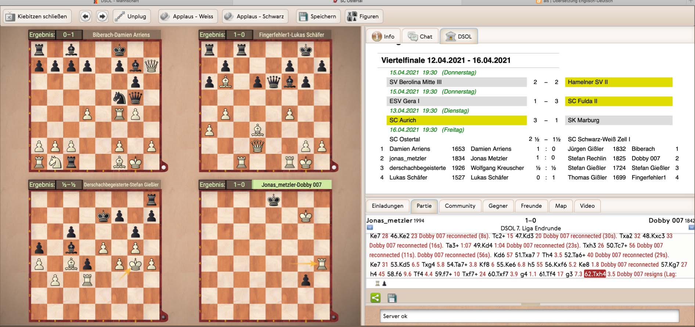The width and height of the screenshot is (695, 327).
Task: Click the floppy disk save icon
Action: (x=392, y=298)
